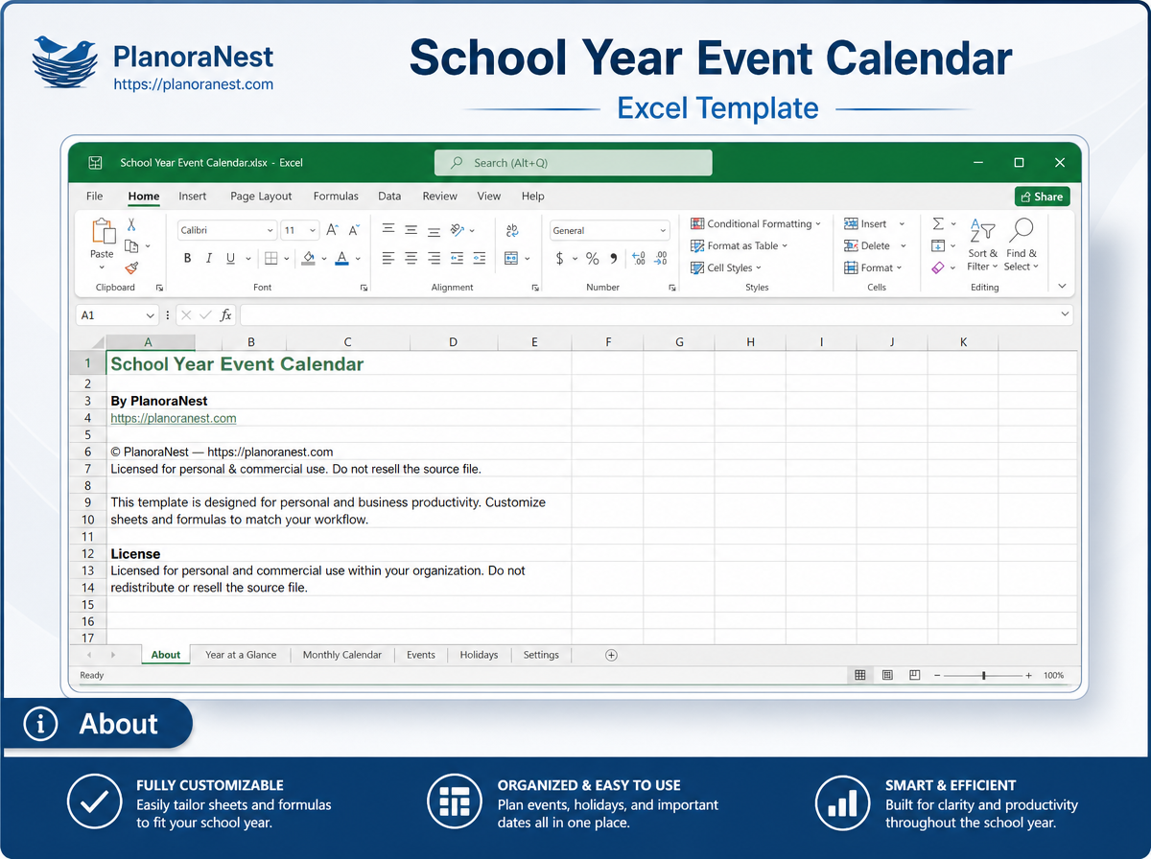Apply percent style
1151x859 pixels.
coord(592,259)
